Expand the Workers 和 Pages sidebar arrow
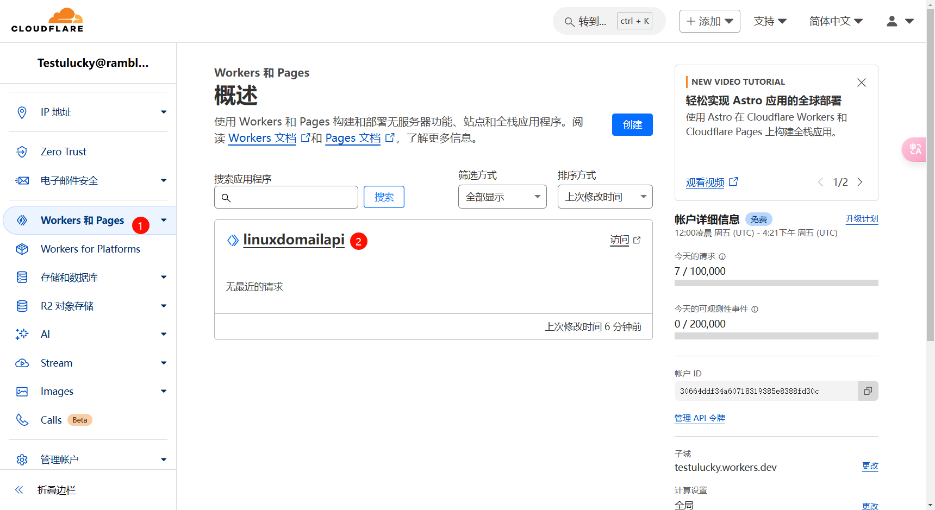The width and height of the screenshot is (935, 510). (x=164, y=220)
